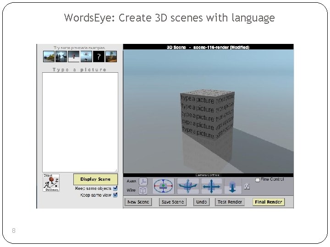Click the Undo button

pos(201,202)
